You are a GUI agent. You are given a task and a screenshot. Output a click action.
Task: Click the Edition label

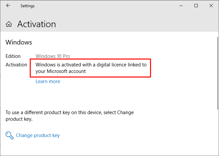click(x=13, y=56)
